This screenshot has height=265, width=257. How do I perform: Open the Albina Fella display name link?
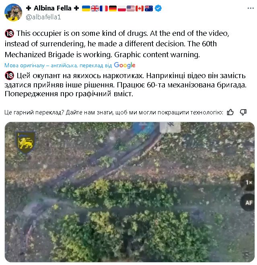click(x=52, y=8)
